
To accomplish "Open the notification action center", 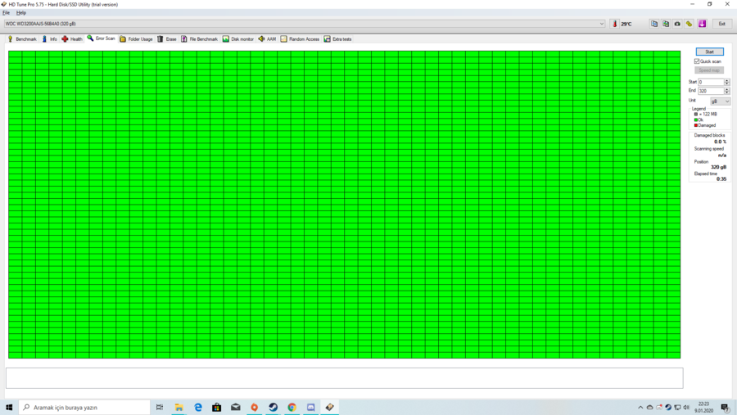I will click(726, 408).
